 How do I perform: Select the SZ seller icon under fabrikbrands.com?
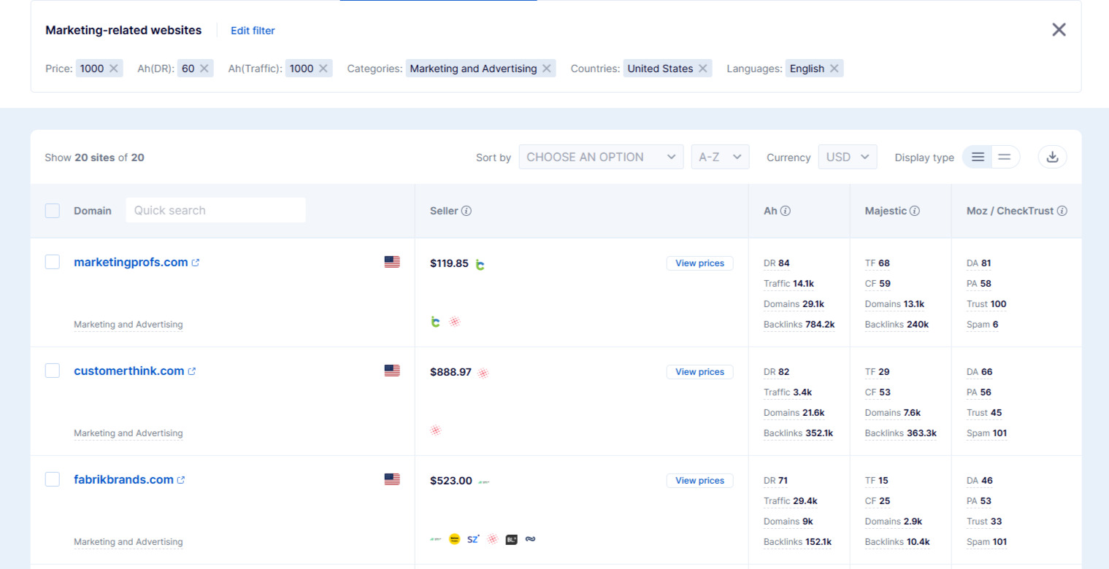click(x=473, y=538)
